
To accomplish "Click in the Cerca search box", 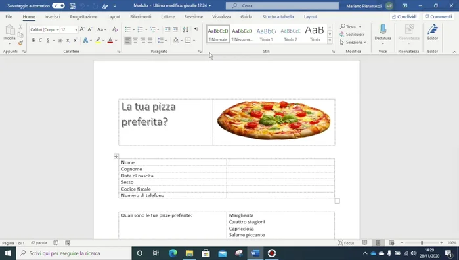I will click(282, 5).
